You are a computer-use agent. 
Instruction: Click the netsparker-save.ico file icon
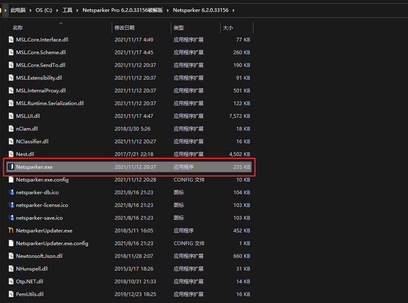pyautogui.click(x=11, y=218)
